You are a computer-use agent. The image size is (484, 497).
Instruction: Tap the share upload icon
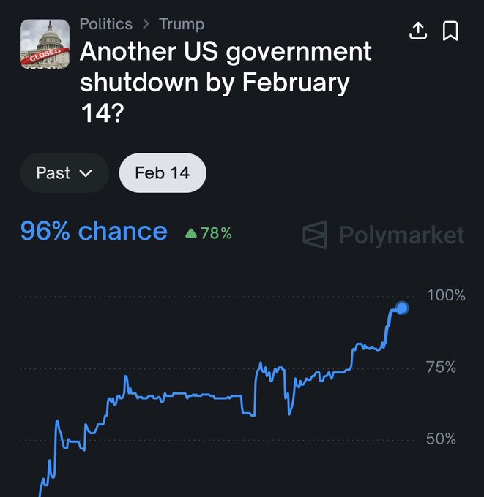coord(418,31)
